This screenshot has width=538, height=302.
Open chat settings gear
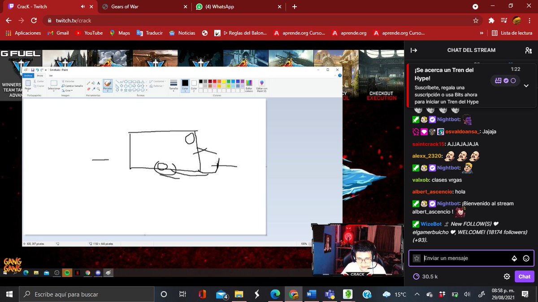(507, 276)
